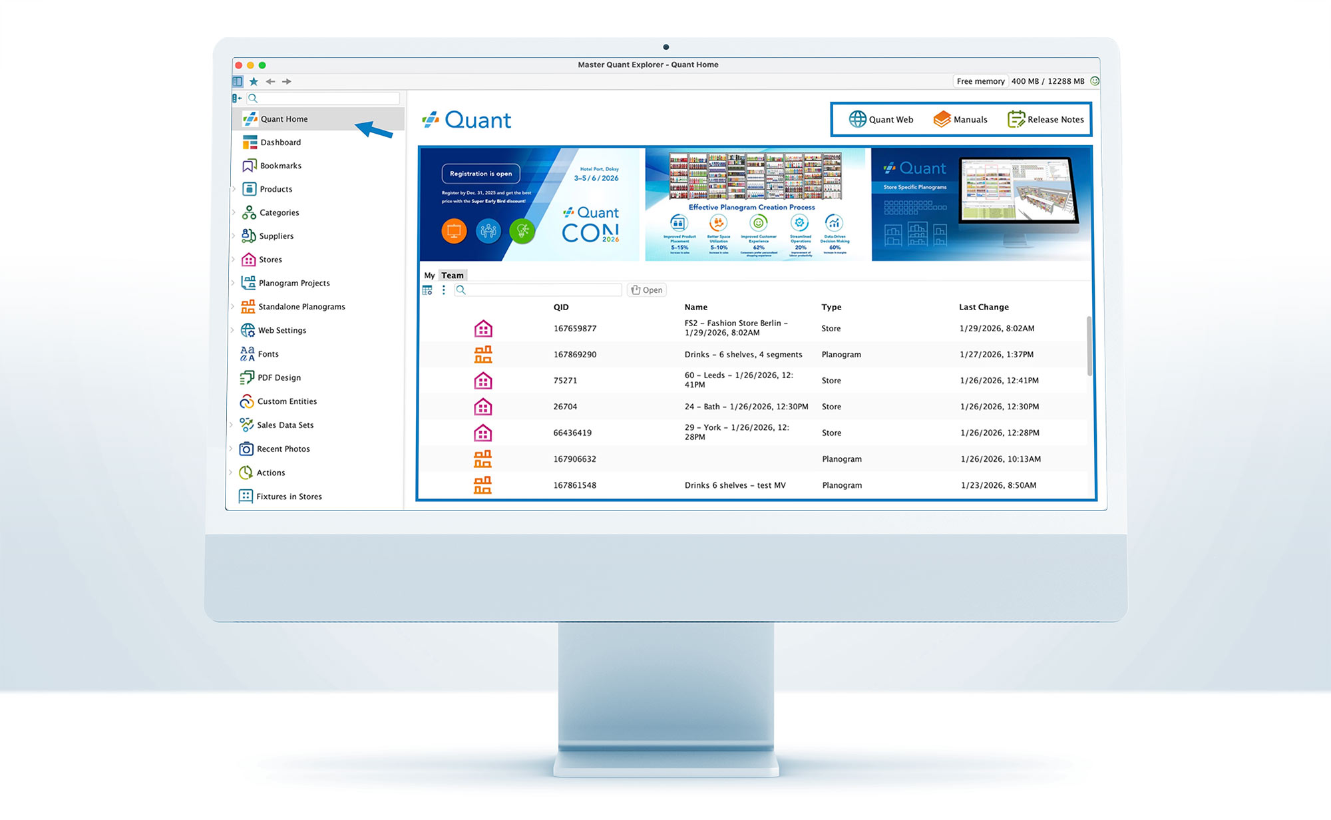Open the Fonts icon in the sidebar
This screenshot has width=1331, height=820.
pyautogui.click(x=248, y=354)
